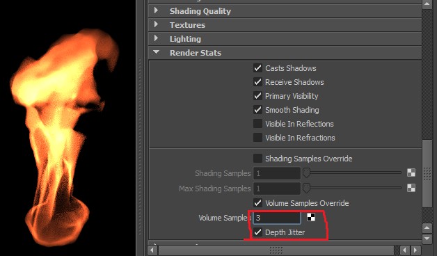
Task: Click horizontal scrollbar thumb
Action: 276,250
